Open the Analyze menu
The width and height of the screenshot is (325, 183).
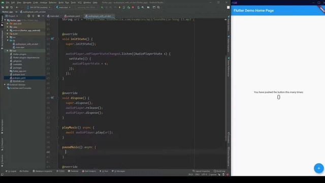coord(44,3)
